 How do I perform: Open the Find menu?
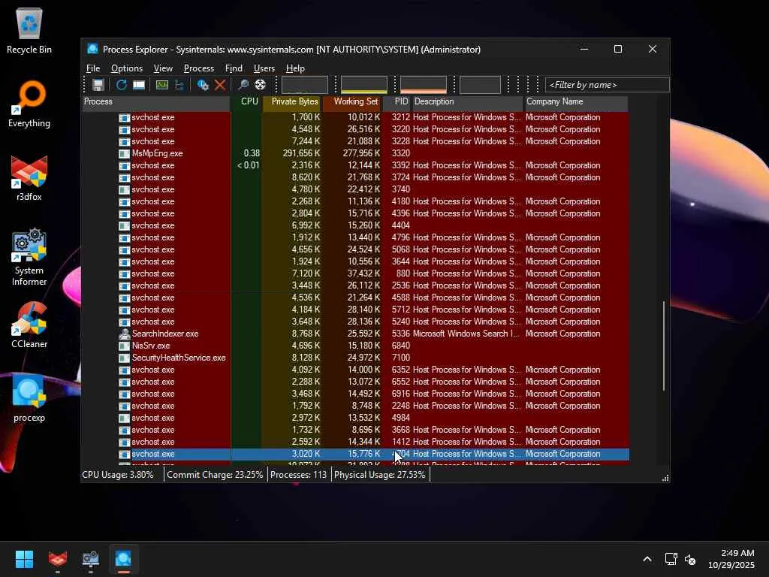coord(234,68)
